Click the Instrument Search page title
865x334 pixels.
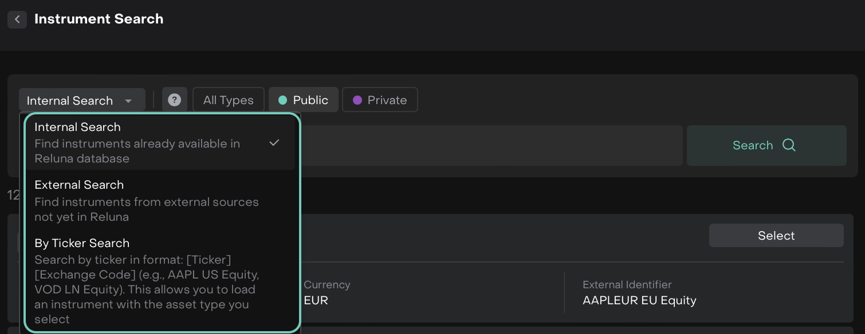point(99,19)
